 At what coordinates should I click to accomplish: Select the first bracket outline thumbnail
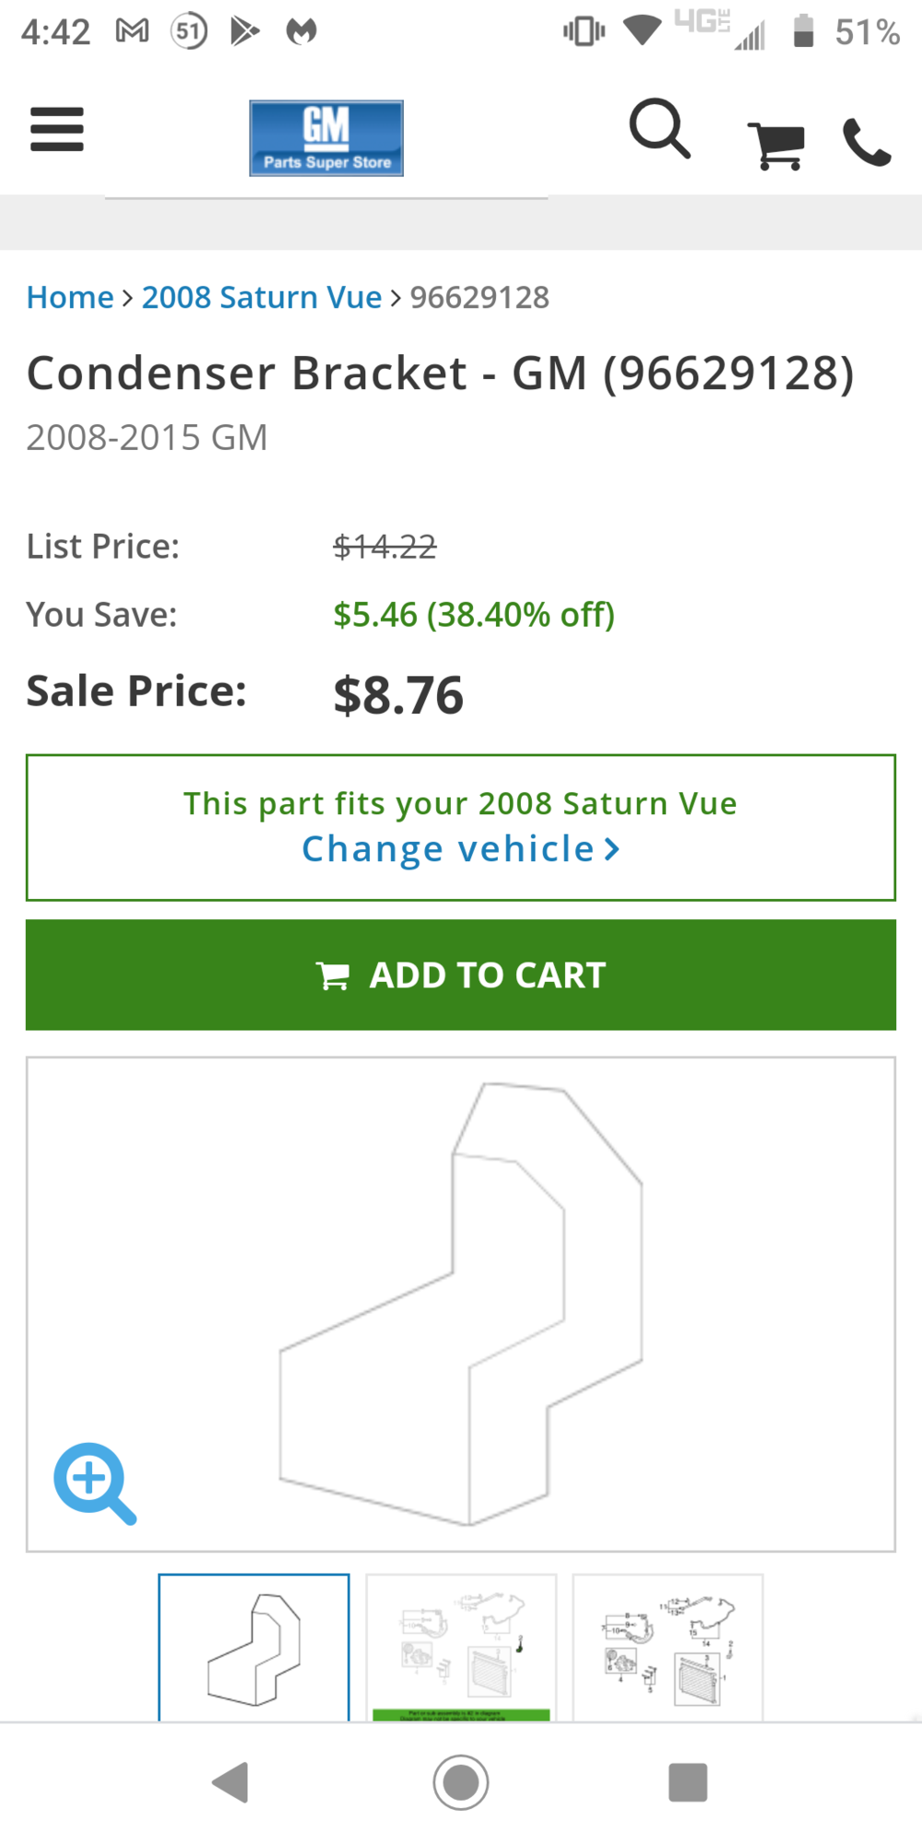pos(254,1648)
